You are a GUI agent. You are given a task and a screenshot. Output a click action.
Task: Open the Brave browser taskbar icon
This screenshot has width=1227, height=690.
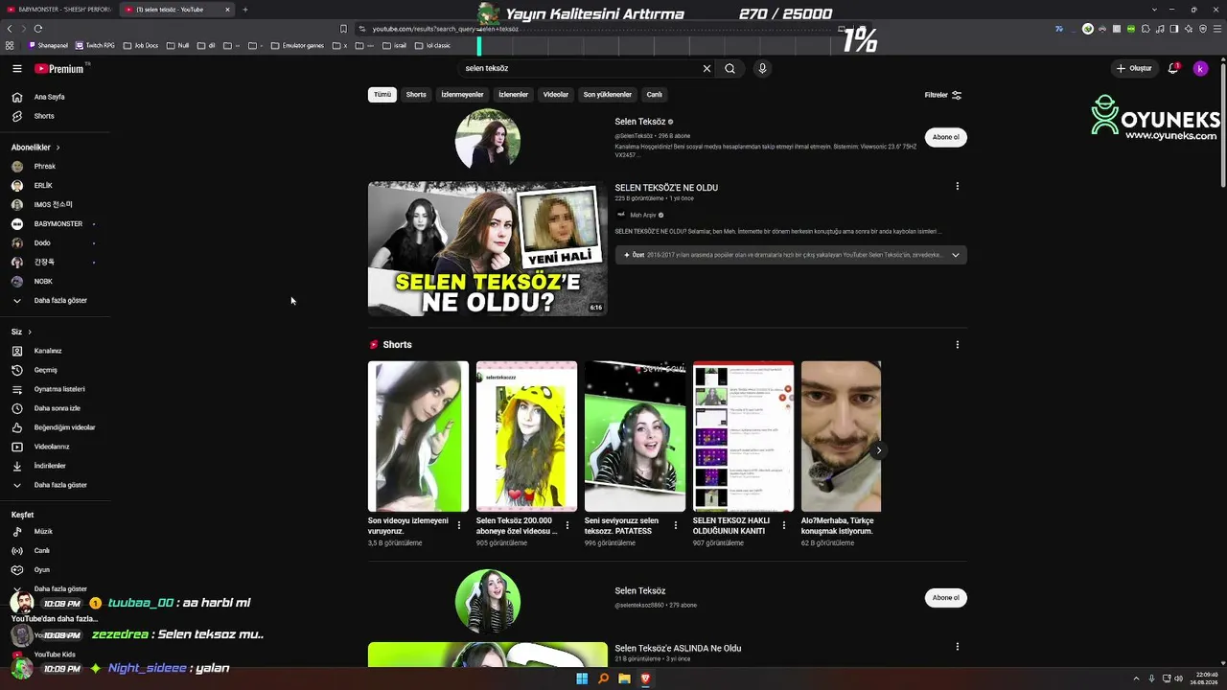coord(645,678)
